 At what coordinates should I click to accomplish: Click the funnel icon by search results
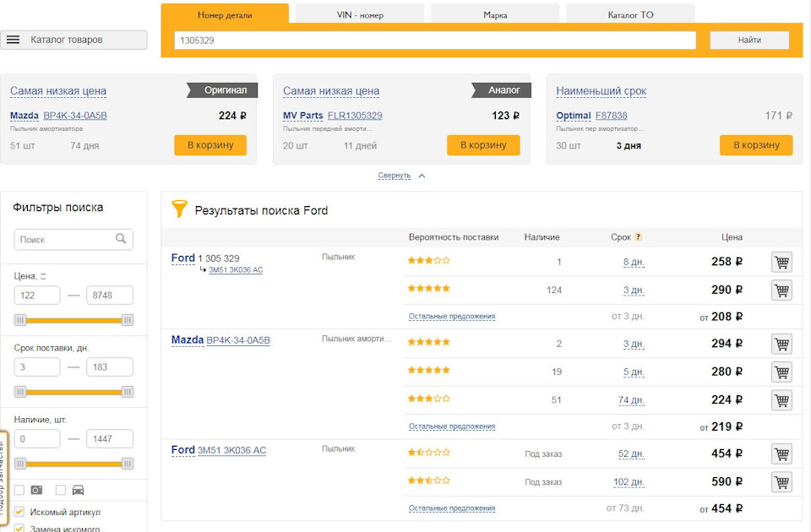tap(179, 209)
